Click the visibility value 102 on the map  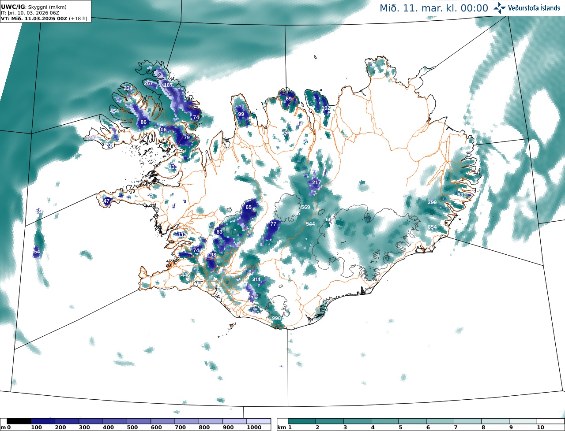pos(326,108)
